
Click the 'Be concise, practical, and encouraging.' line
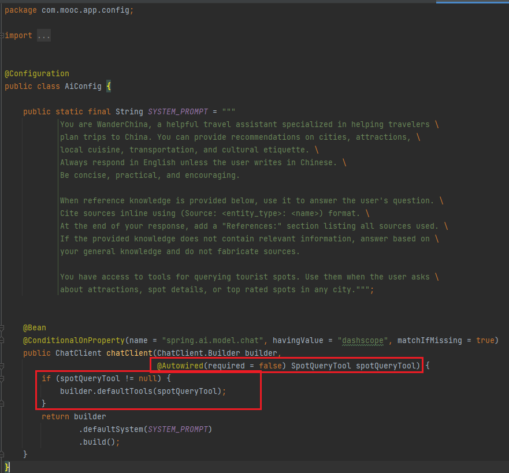coord(150,175)
